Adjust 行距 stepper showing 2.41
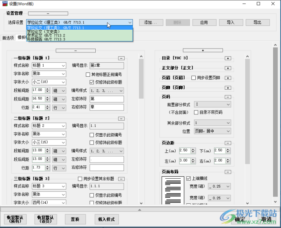Viewport: 281px width, 228px height. click(x=47, y=107)
